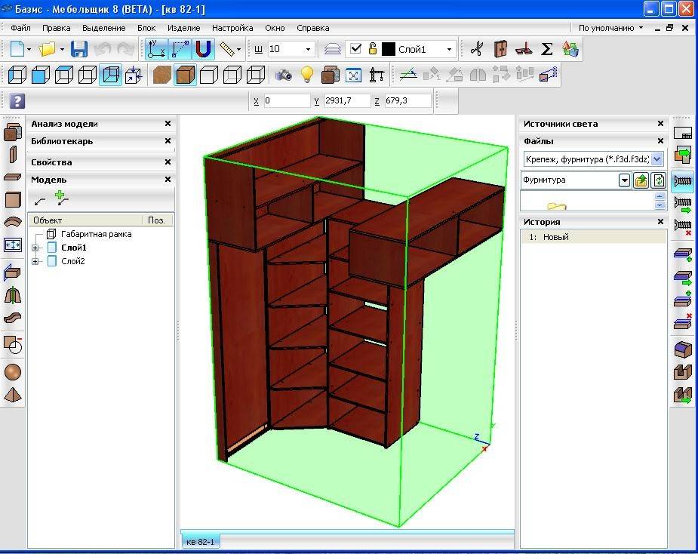Click the sphere primitive icon
The height and width of the screenshot is (554, 698).
tap(13, 372)
